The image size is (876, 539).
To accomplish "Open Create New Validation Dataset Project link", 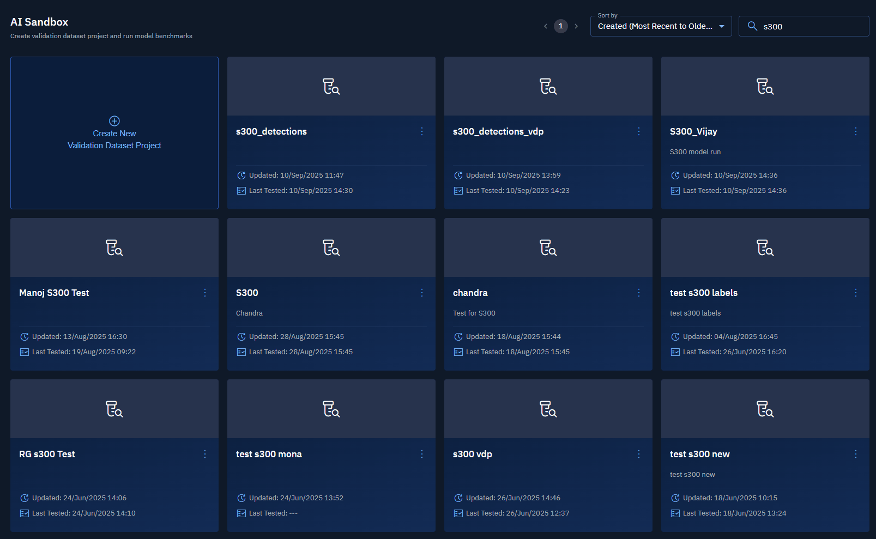I will [x=114, y=140].
